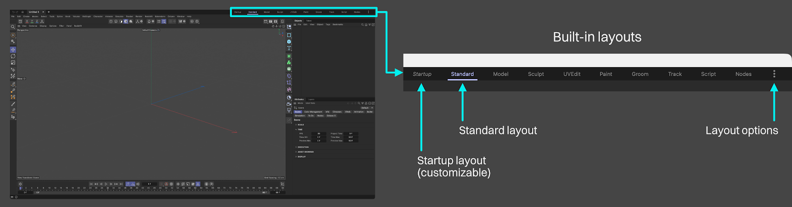
Task: Switch to Nodes layout in enlarged bar
Action: [743, 74]
